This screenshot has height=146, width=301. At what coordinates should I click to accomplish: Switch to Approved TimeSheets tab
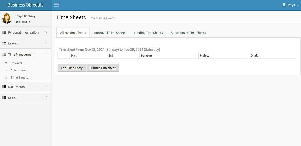(110, 33)
